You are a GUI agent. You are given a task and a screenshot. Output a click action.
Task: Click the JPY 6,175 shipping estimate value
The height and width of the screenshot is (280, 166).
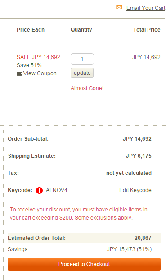(139, 156)
